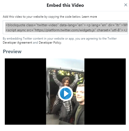Click the Preview heading
The width and height of the screenshot is (129, 131).
pos(12,52)
